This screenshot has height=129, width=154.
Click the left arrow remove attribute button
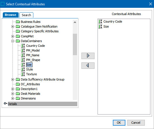tap(88, 65)
